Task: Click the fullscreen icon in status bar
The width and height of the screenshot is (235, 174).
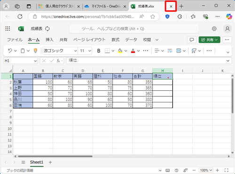Action: point(227,170)
